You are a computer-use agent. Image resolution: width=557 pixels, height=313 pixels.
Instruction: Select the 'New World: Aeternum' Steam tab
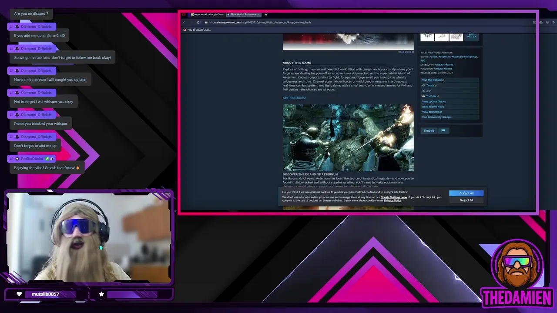tap(244, 14)
